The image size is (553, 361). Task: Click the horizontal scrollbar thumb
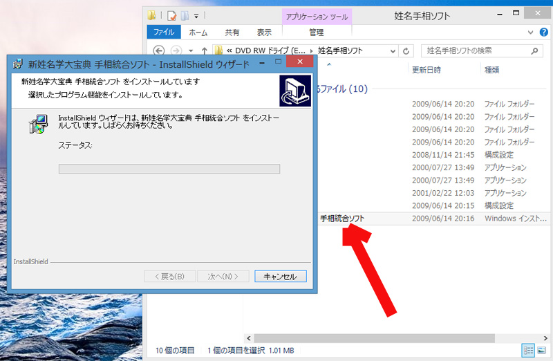pyautogui.click(x=374, y=338)
